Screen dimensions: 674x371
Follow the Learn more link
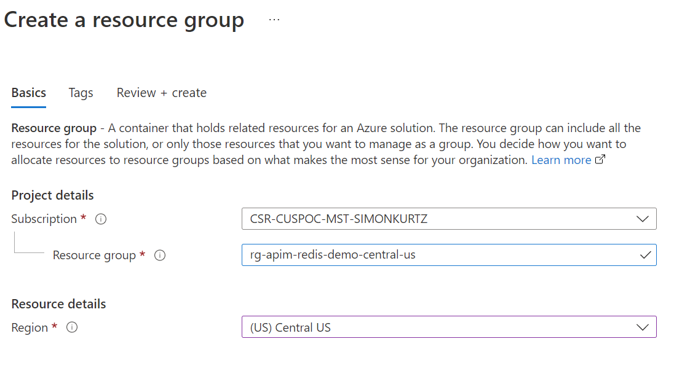click(x=561, y=160)
